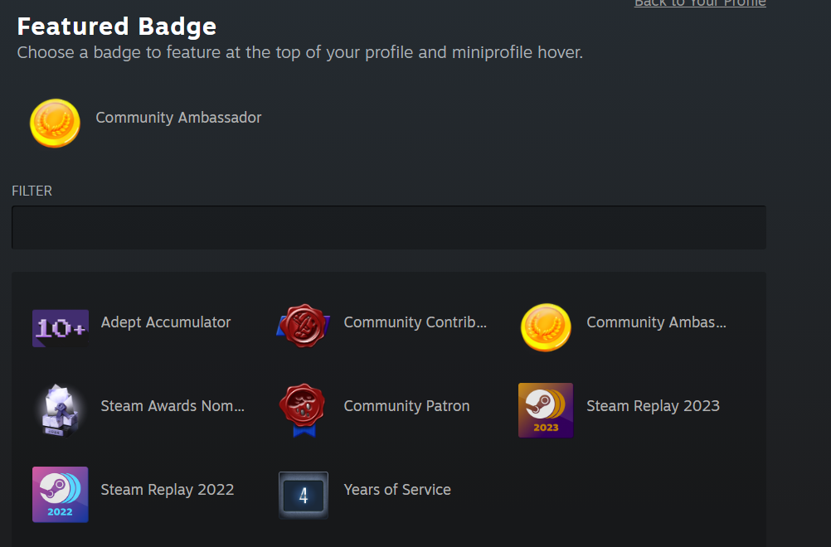831x547 pixels.
Task: Click the Steam Replay 2022 badge icon
Action: click(61, 494)
